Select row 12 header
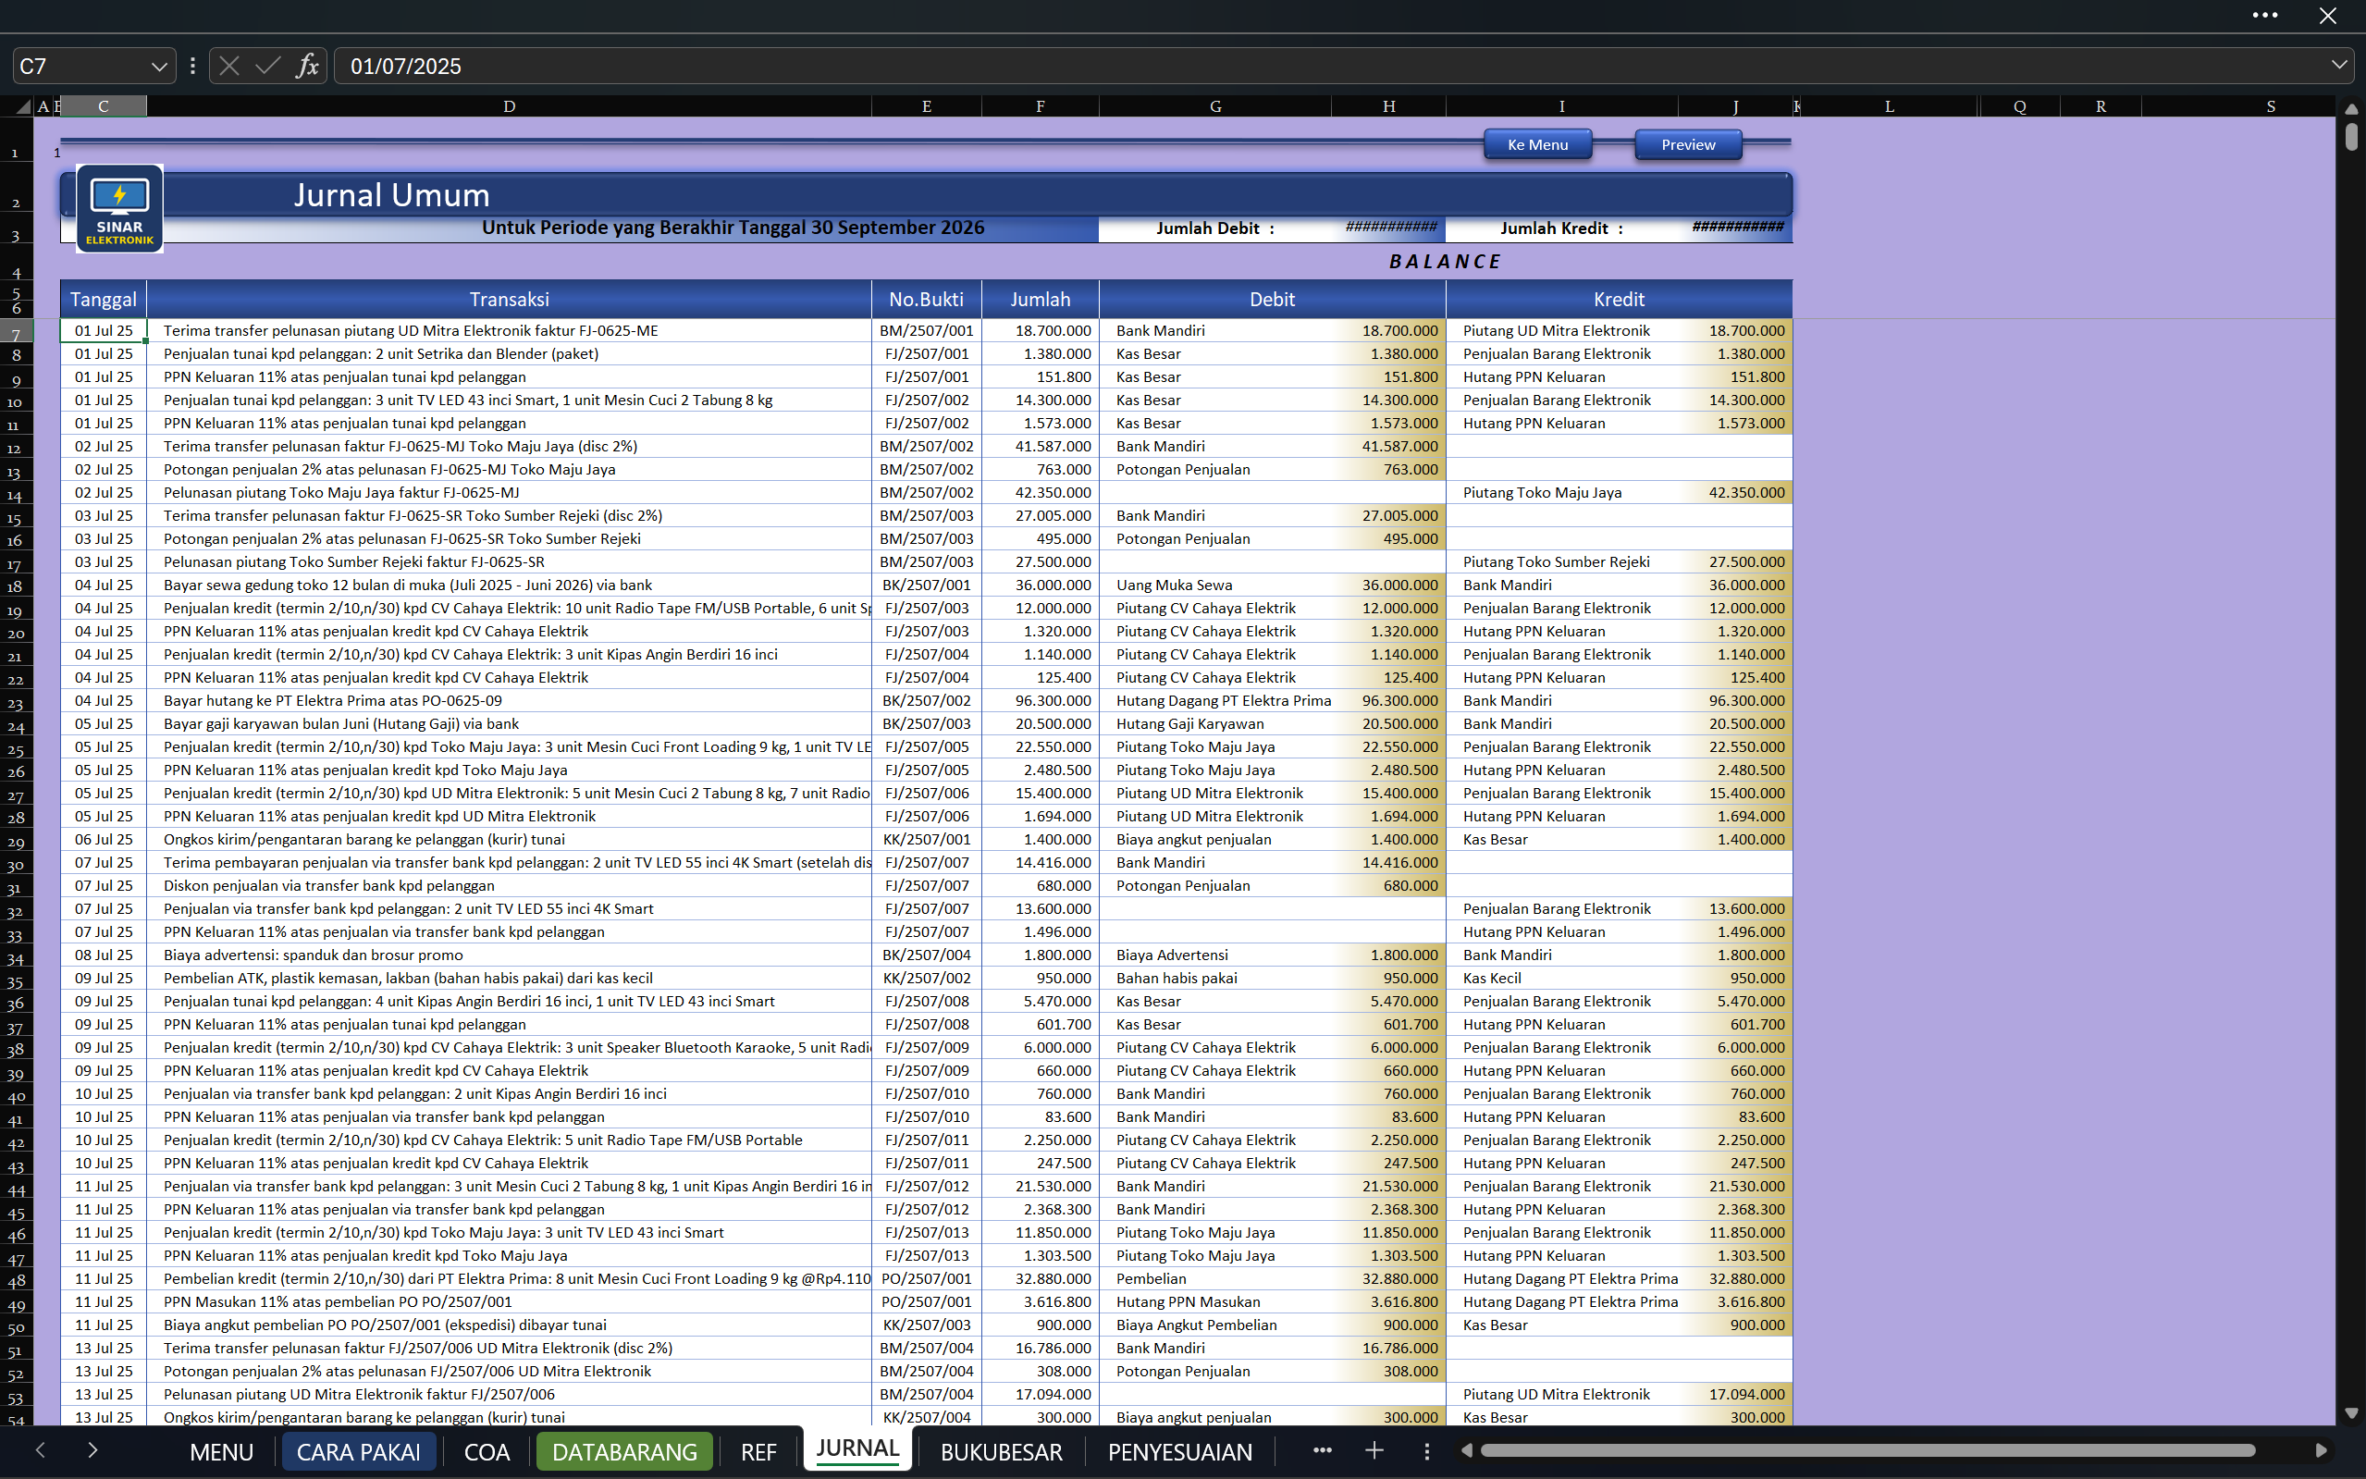Viewport: 2366px width, 1479px height. [16, 448]
